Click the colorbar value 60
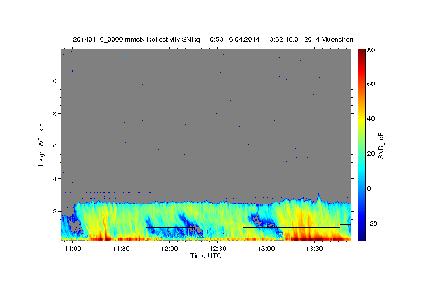The image size is (434, 289). coord(371,84)
